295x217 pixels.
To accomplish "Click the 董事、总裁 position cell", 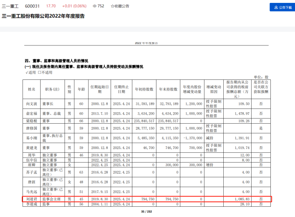I will click(x=52, y=113).
